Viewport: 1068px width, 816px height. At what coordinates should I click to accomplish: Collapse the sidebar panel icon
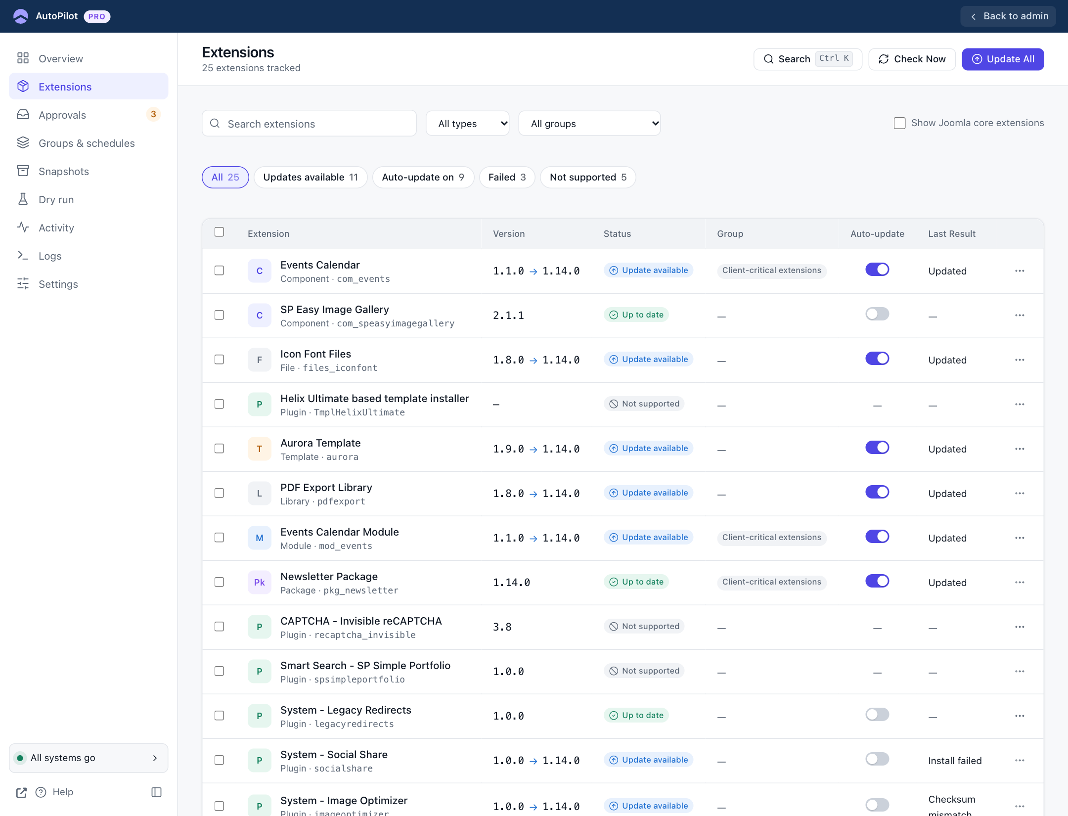pyautogui.click(x=156, y=792)
